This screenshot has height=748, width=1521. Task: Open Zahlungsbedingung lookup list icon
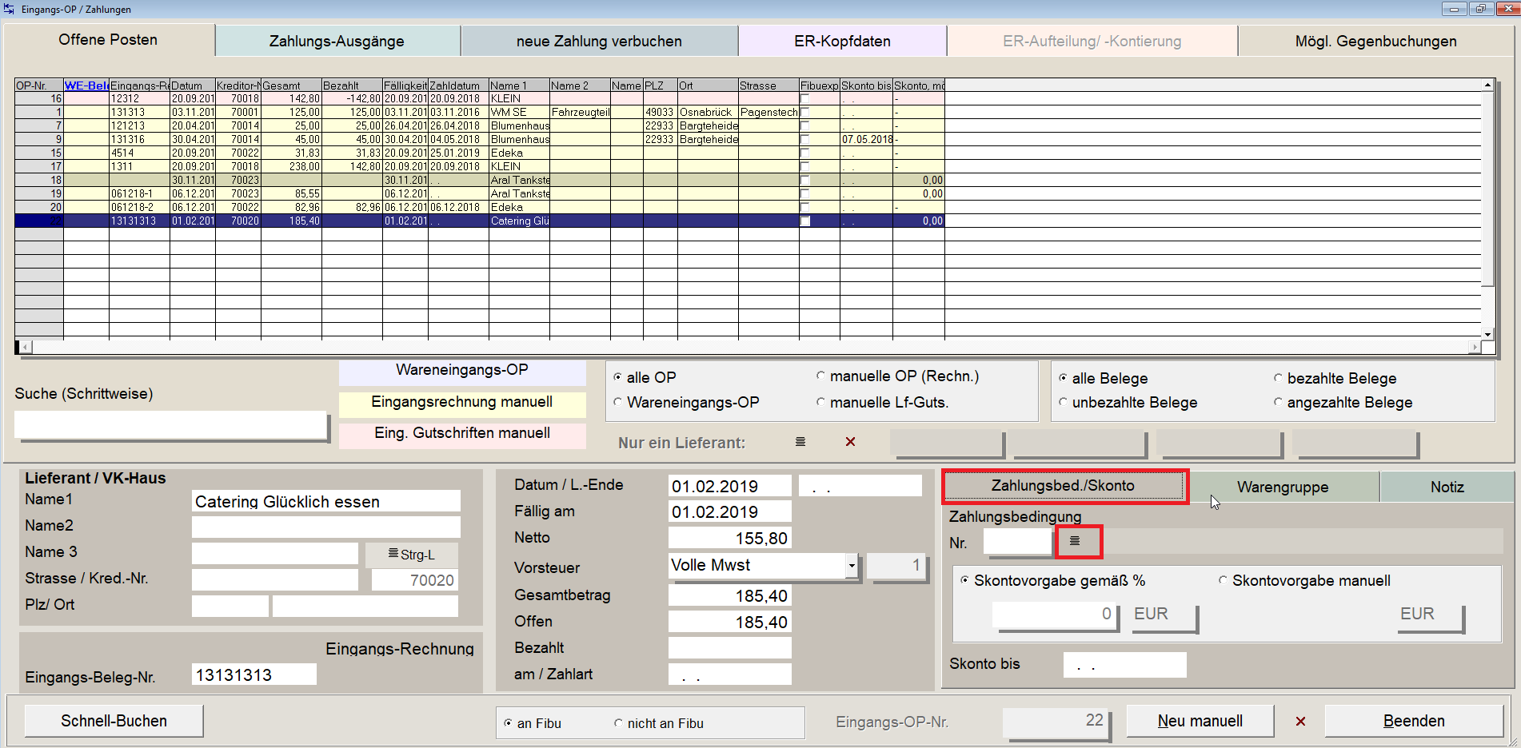click(x=1076, y=541)
